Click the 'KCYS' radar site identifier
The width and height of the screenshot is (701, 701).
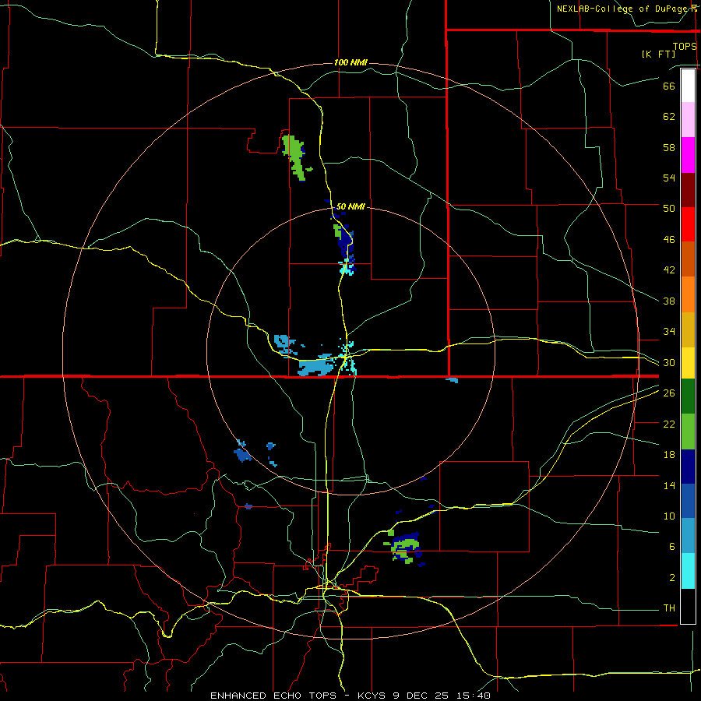[371, 696]
